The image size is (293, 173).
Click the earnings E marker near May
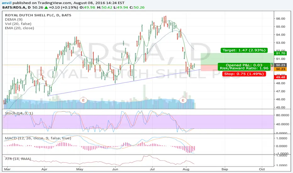(x=83, y=100)
